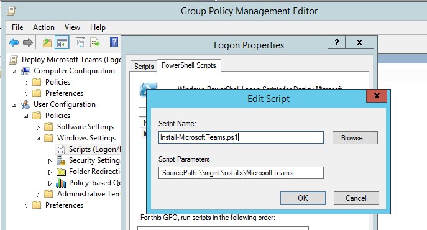427x230 pixels.
Task: Open the View menu
Action: (x=72, y=27)
